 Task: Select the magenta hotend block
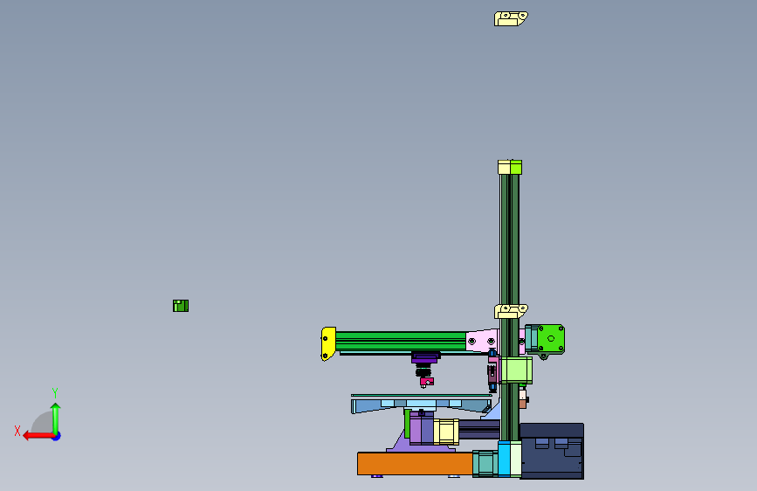427,382
